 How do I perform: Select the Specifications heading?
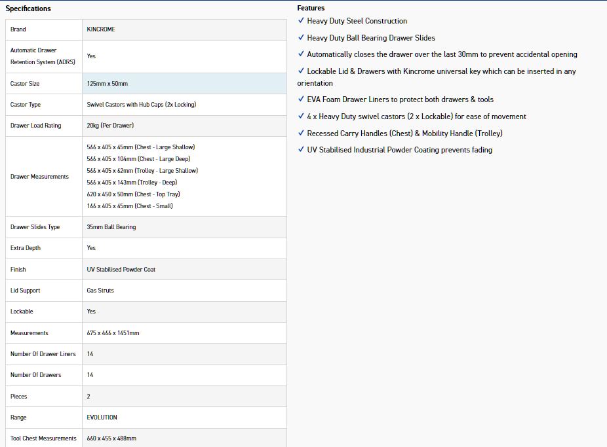pos(28,9)
